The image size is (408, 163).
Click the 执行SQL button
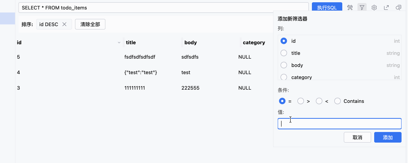click(x=327, y=8)
